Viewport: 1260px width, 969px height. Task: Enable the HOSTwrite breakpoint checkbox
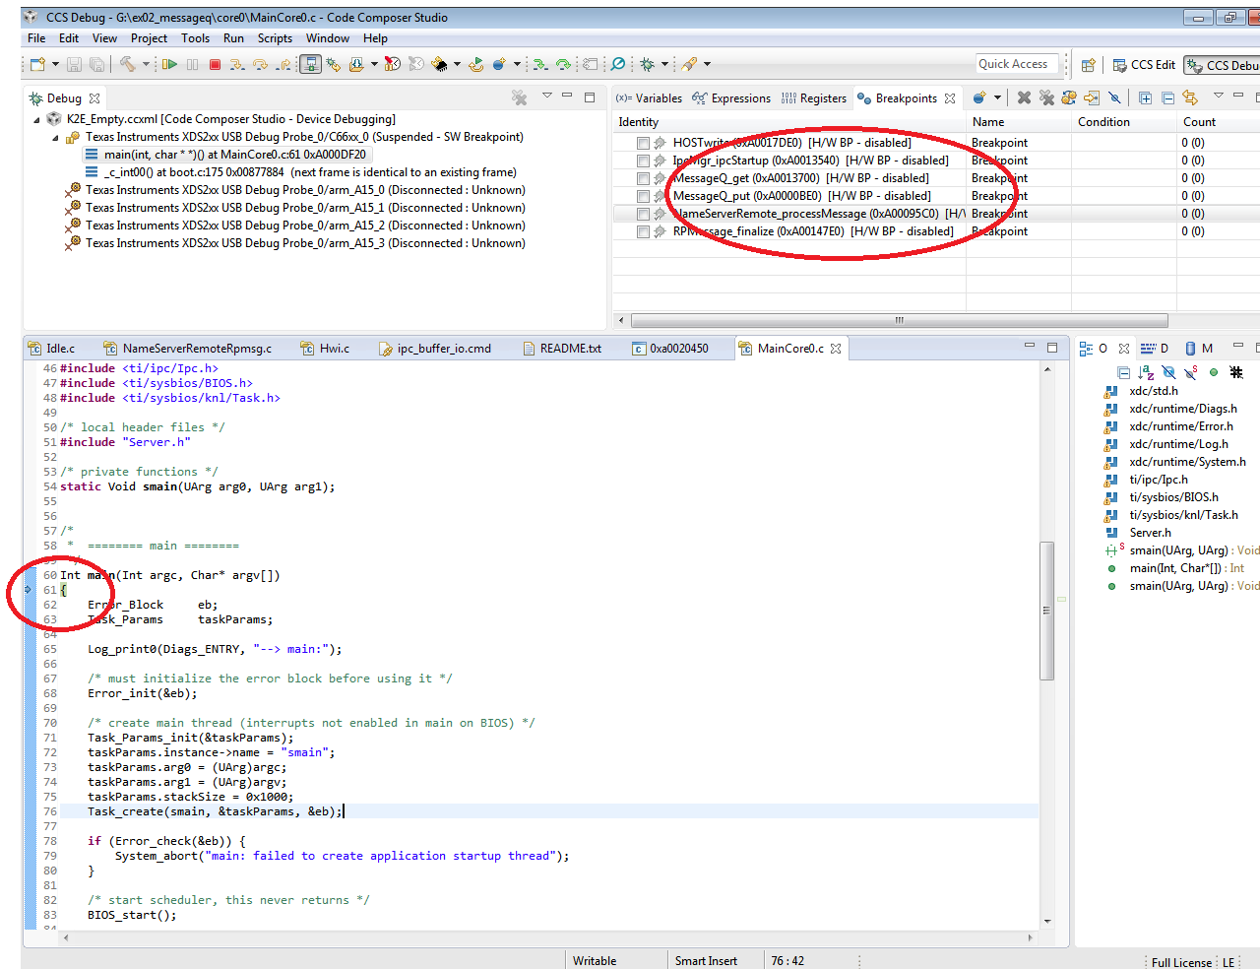(x=643, y=143)
